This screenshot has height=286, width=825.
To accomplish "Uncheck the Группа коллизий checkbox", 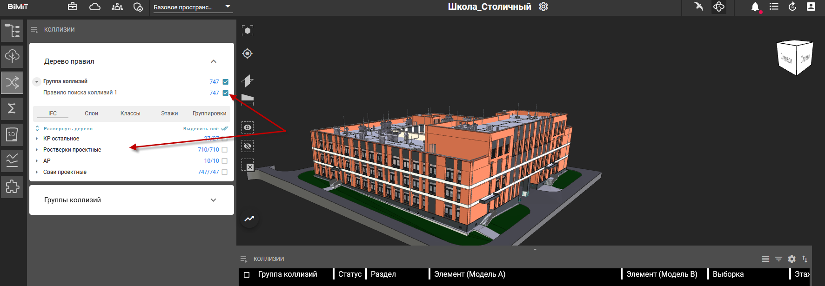I will 225,82.
